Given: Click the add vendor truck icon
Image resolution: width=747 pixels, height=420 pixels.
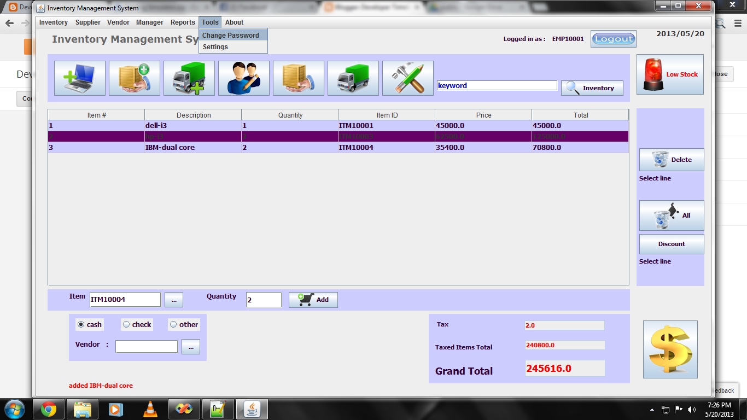Looking at the screenshot, I should 189,78.
